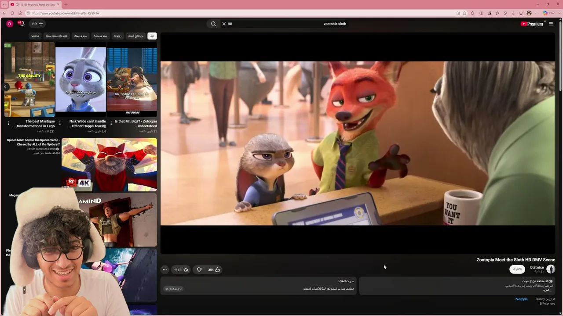Open the Is that Mr. Big short thumbnail
Image resolution: width=563 pixels, height=316 pixels.
[x=132, y=79]
